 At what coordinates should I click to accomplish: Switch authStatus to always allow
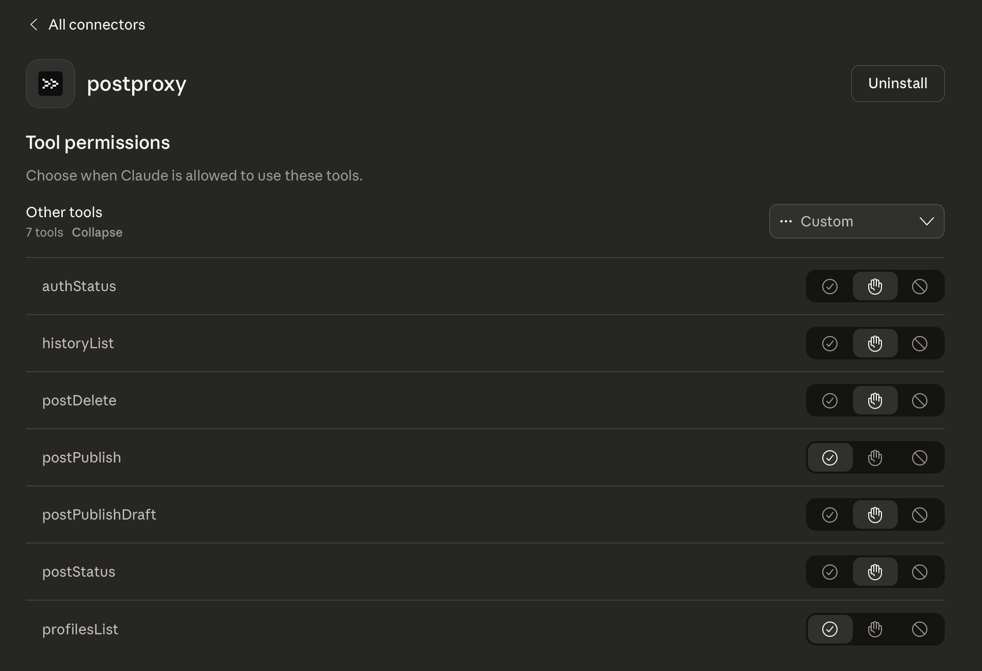(x=829, y=286)
